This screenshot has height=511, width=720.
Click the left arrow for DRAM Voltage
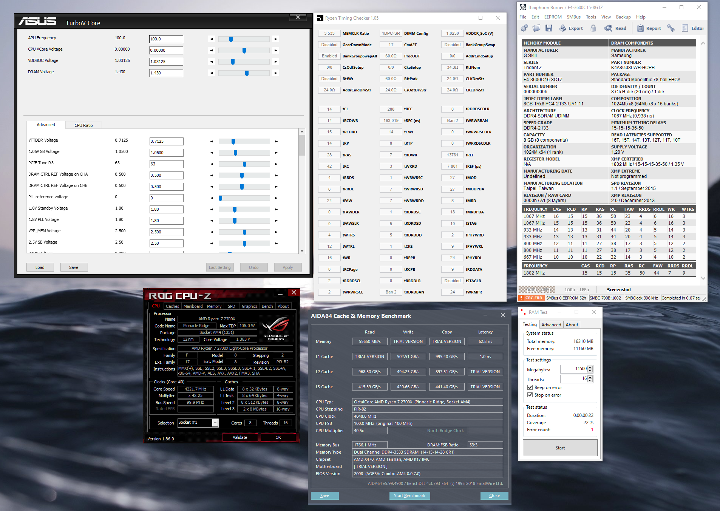pyautogui.click(x=211, y=73)
